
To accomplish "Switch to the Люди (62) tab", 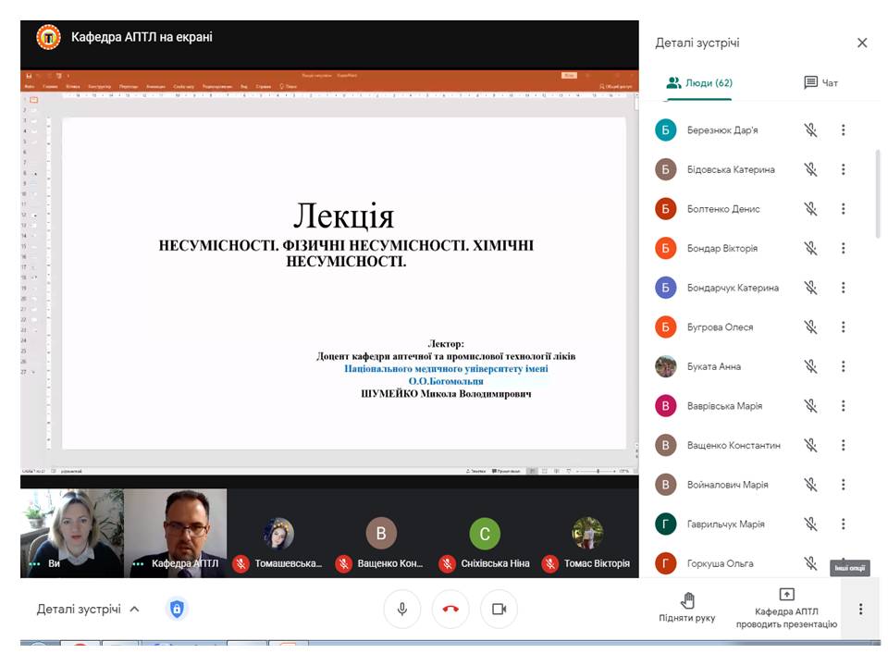I will coord(699,83).
